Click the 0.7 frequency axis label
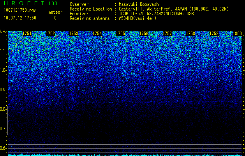This screenshot has height=156, width=245. 3,129
